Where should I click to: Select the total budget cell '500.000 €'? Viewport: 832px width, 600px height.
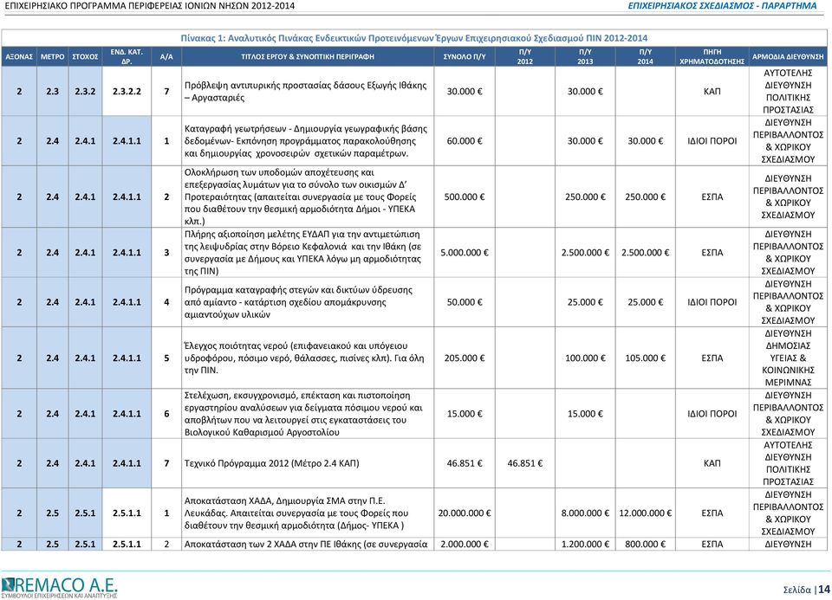click(465, 197)
